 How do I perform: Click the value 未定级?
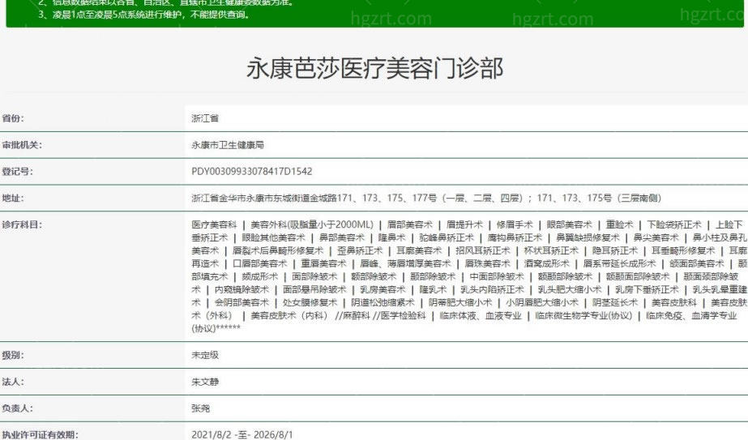(205, 355)
